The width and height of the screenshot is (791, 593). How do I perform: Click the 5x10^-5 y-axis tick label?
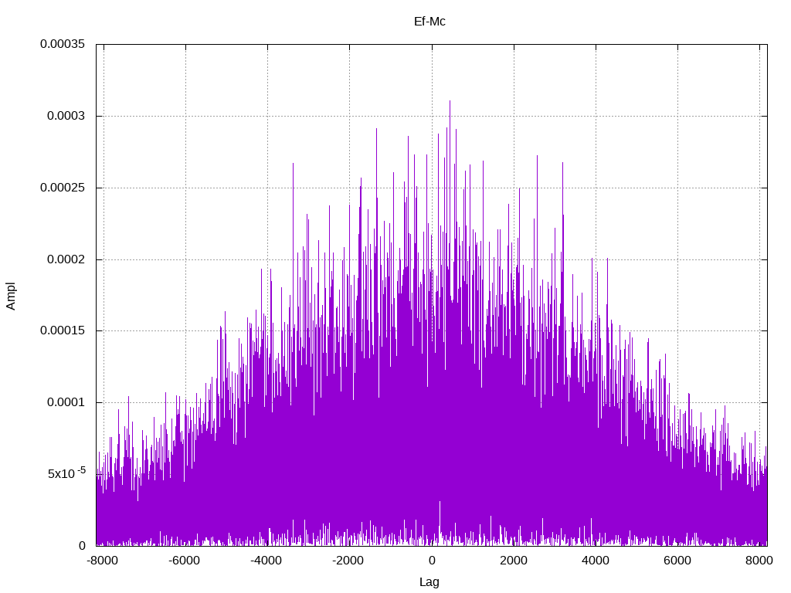[x=66, y=473]
